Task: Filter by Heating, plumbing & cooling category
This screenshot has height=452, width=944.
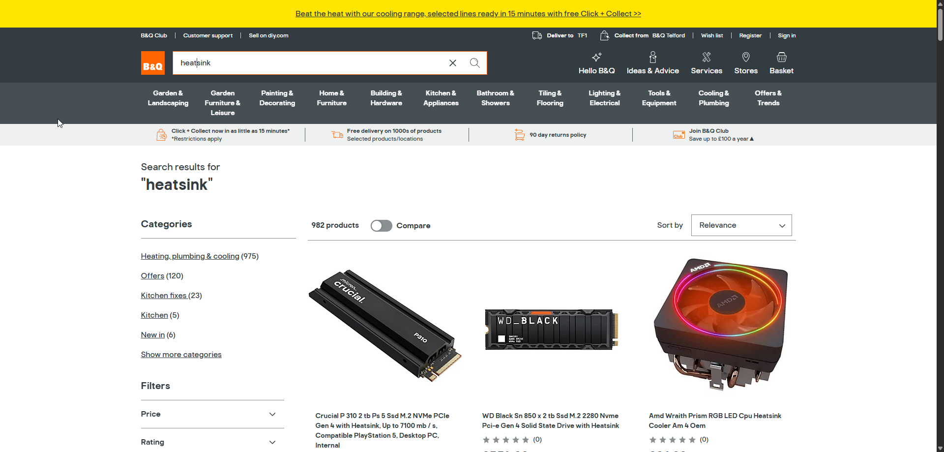Action: click(x=190, y=256)
